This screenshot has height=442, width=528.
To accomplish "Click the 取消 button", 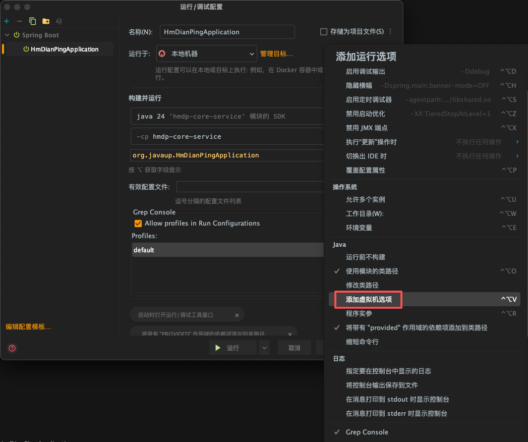I will click(x=294, y=347).
